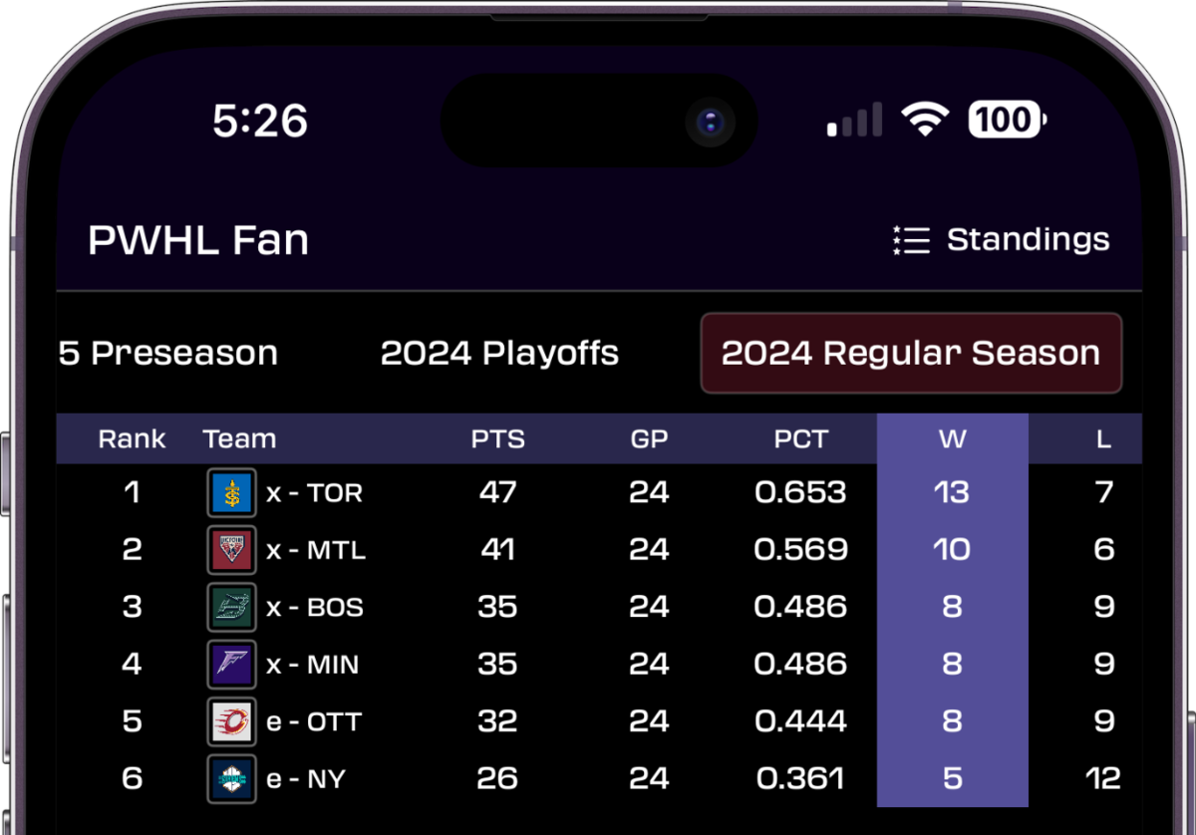Sort by the L column header
Viewport: 1196px width, 835px height.
[1106, 438]
